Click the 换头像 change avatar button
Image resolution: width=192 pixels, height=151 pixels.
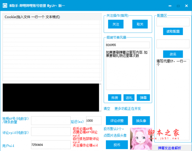point(141,121)
